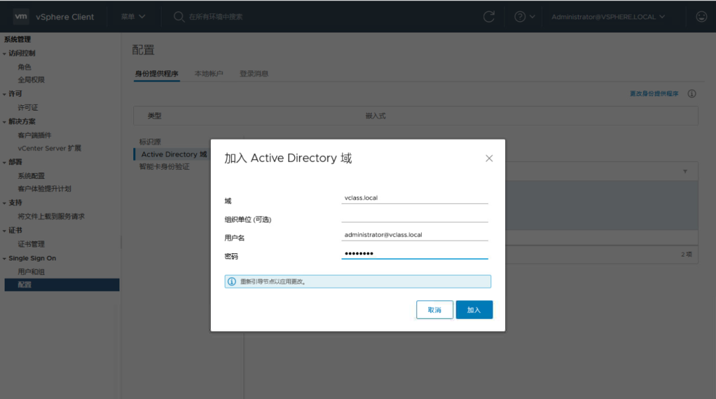Switch to the 本地帐户 tab

coord(209,74)
